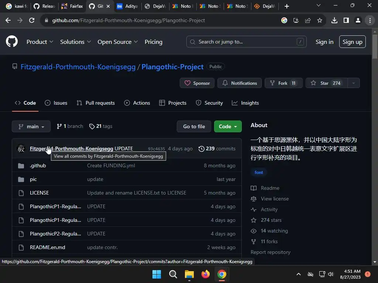Open the pic folder
Image resolution: width=378 pixels, height=283 pixels.
(x=33, y=179)
